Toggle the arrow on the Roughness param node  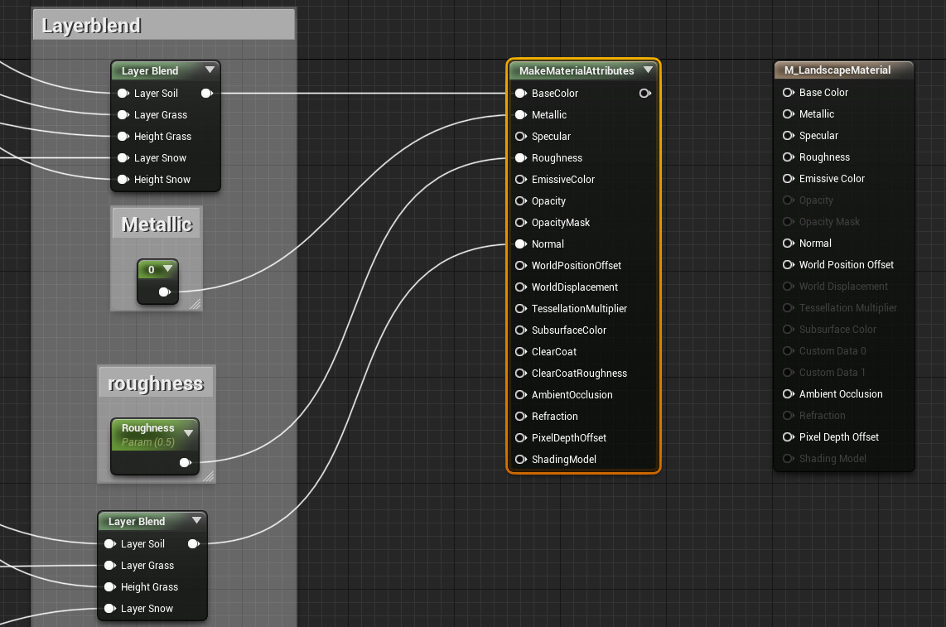188,433
